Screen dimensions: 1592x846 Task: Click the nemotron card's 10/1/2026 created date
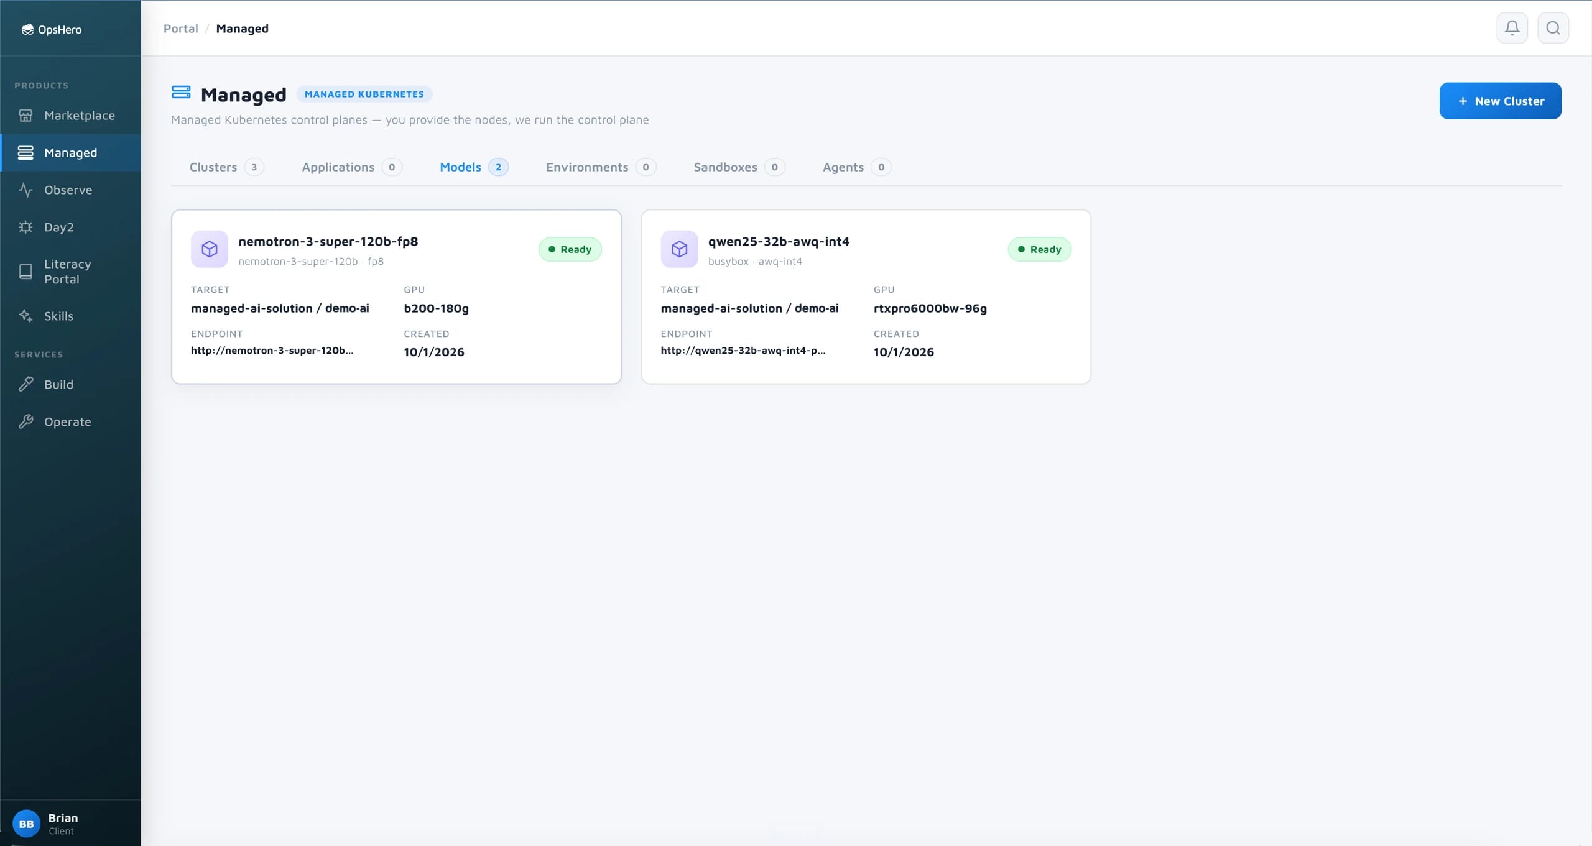[433, 352]
